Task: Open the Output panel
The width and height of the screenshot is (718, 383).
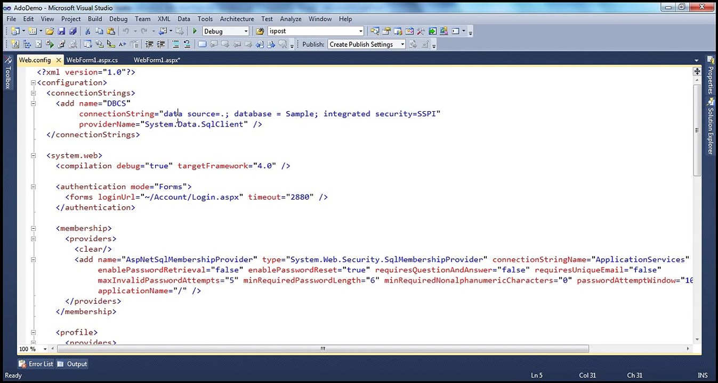Action: tap(72, 364)
